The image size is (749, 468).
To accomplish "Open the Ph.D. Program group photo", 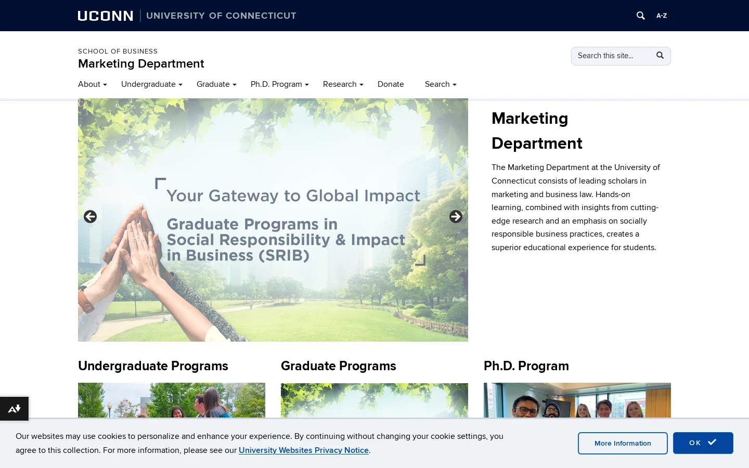I will pyautogui.click(x=577, y=400).
